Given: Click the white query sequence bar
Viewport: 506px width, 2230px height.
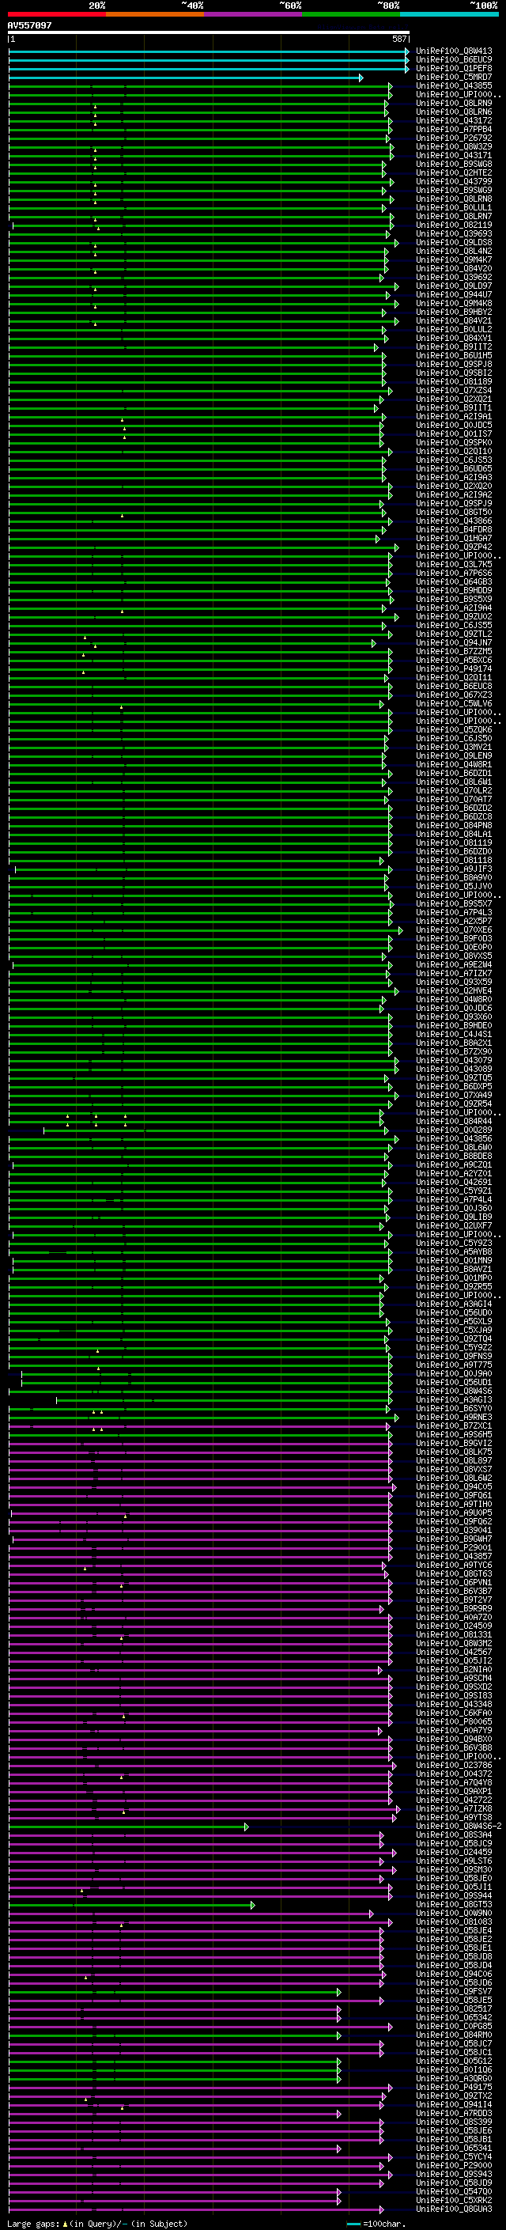Looking at the screenshot, I should pyautogui.click(x=209, y=33).
